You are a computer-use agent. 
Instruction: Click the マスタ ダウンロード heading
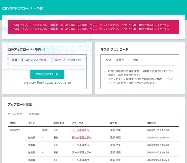pos(114,49)
